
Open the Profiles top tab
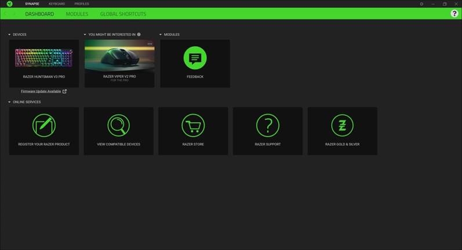[x=82, y=4]
